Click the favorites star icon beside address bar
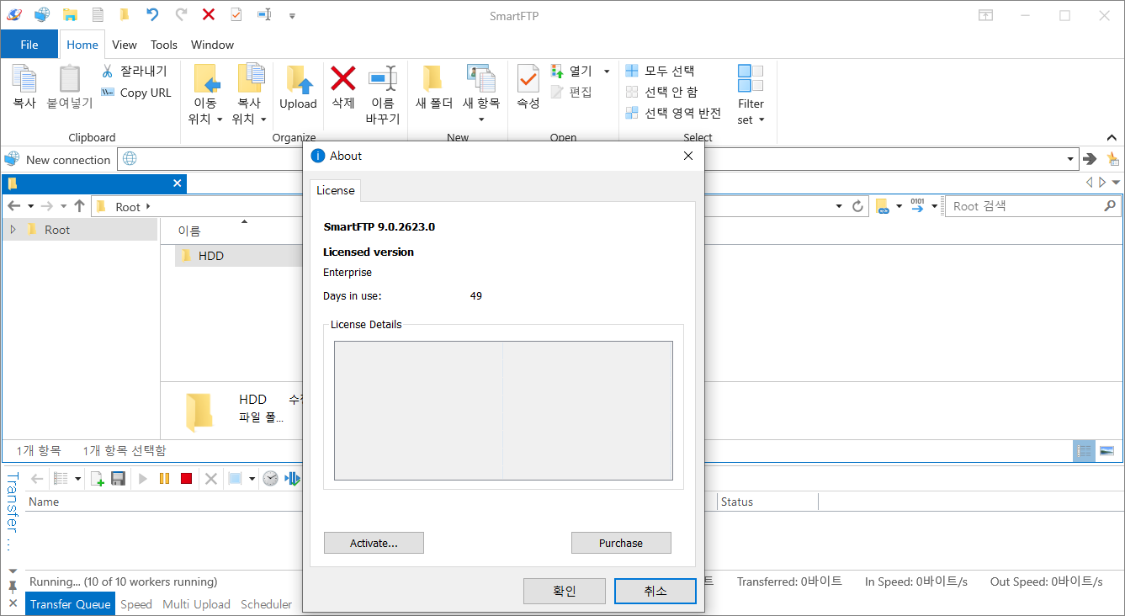This screenshot has height=616, width=1125. (x=1112, y=159)
